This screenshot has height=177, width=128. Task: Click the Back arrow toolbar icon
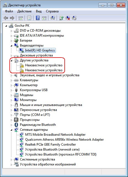(x=6, y=18)
